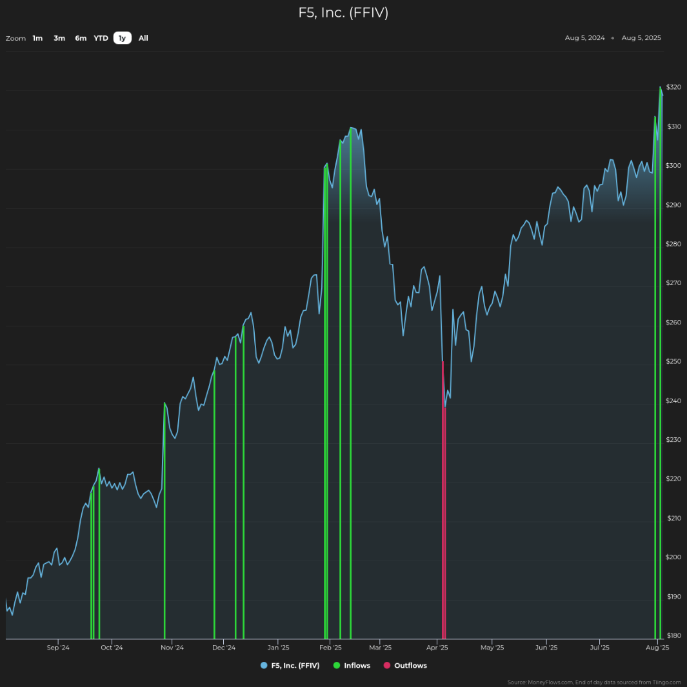
Task: Click the Jul '25 date axis label
Action: 600,648
